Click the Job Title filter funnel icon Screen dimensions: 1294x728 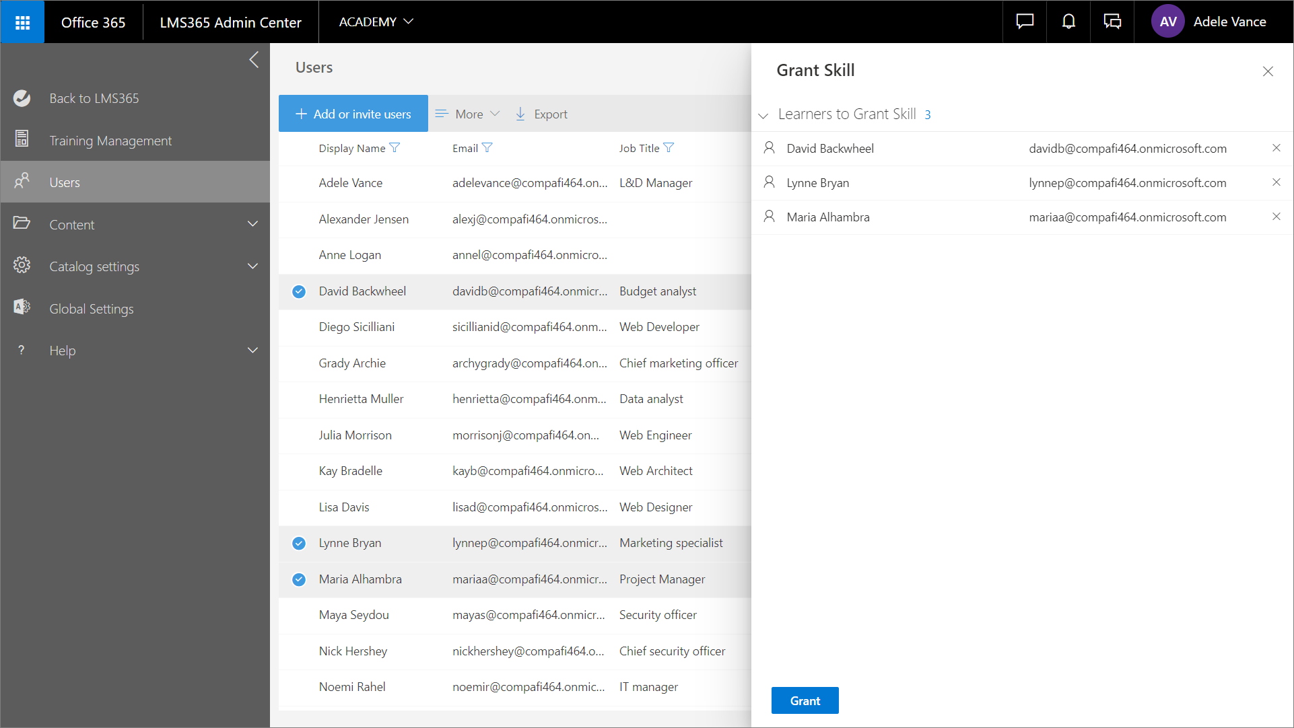tap(669, 148)
